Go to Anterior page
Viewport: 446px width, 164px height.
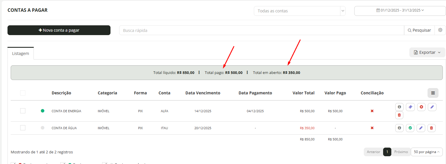(374, 152)
